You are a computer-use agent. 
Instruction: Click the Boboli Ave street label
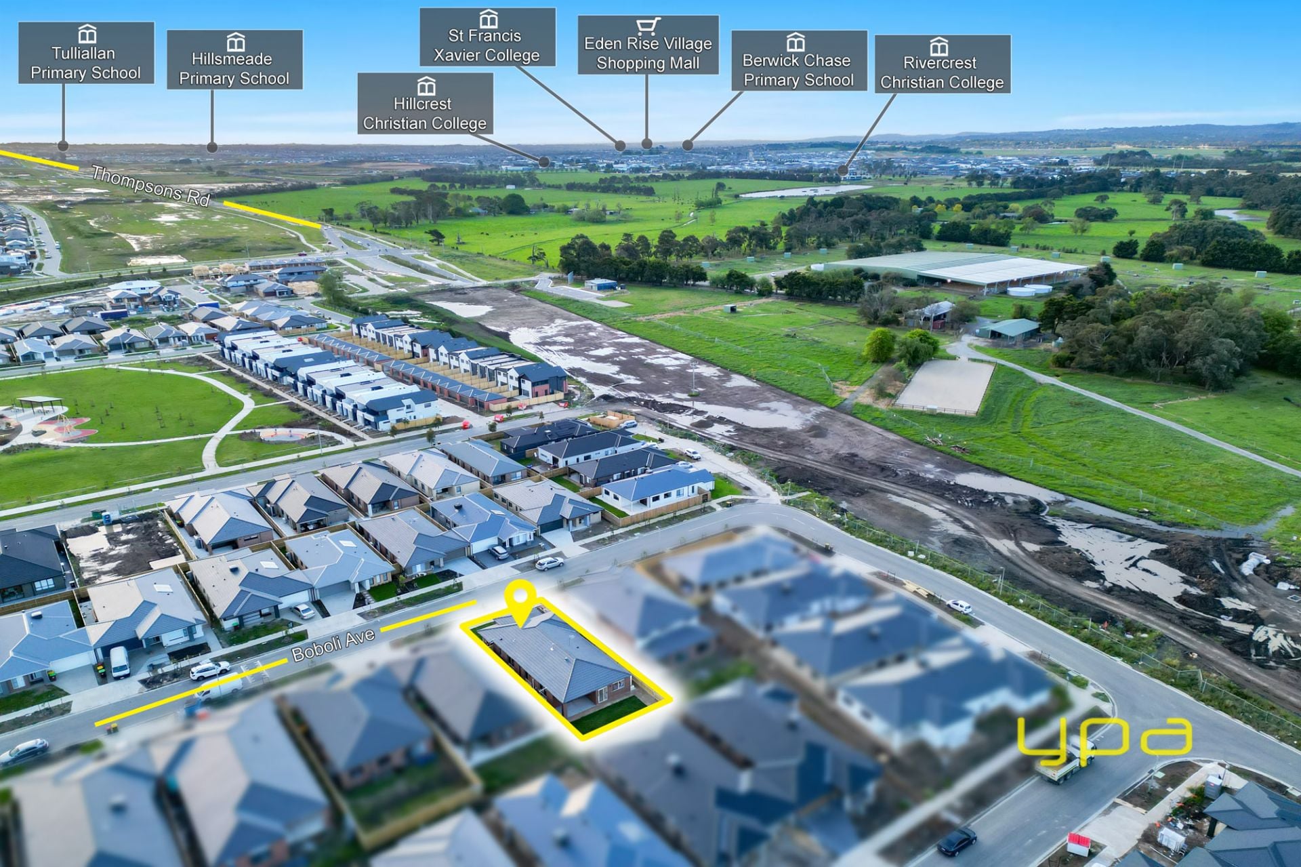333,645
